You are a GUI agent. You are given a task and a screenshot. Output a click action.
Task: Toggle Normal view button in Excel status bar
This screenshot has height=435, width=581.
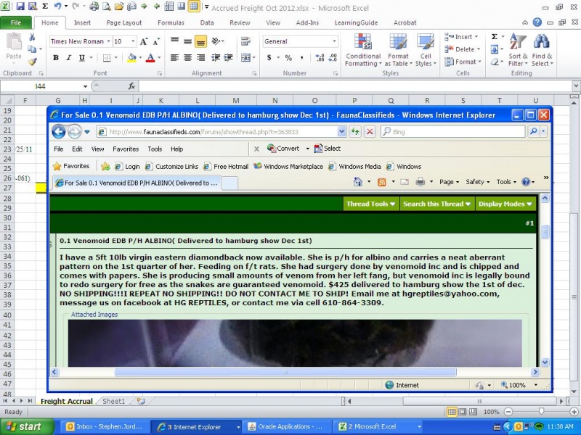pos(452,412)
